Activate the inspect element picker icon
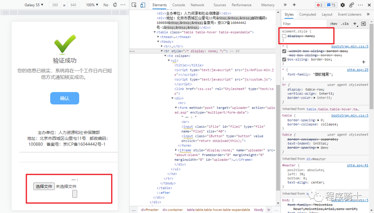 pos(134,5)
